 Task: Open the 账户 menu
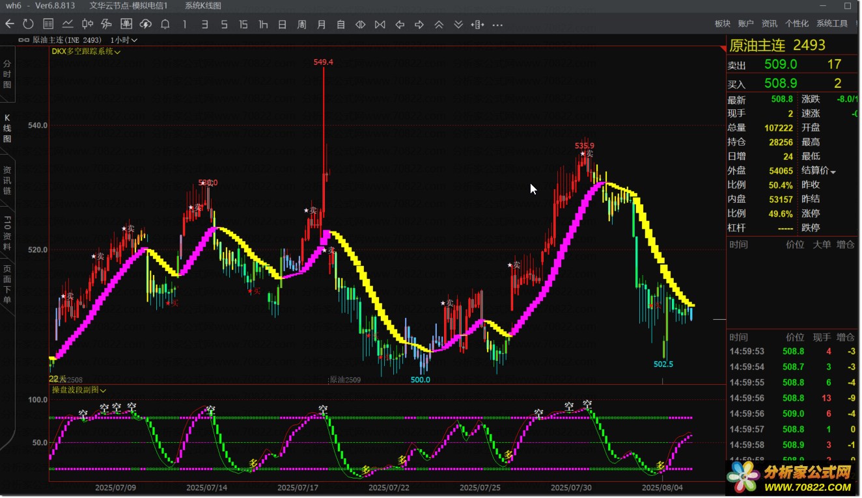tap(746, 23)
